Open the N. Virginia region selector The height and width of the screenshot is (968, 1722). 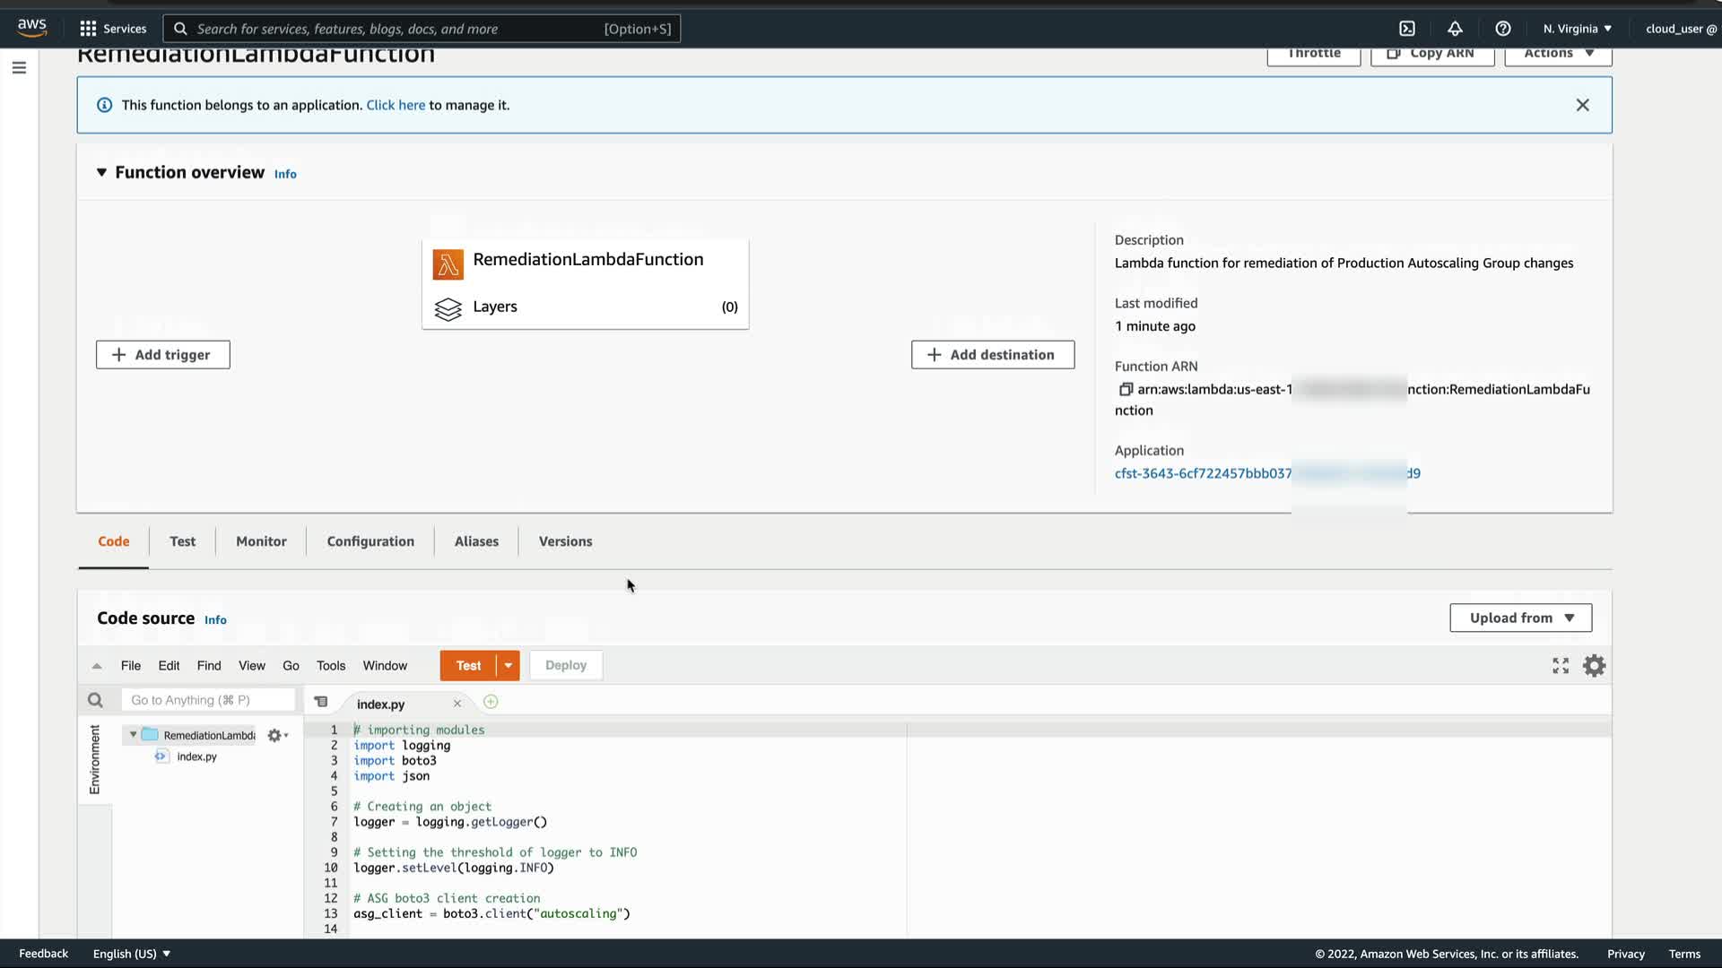pyautogui.click(x=1577, y=29)
